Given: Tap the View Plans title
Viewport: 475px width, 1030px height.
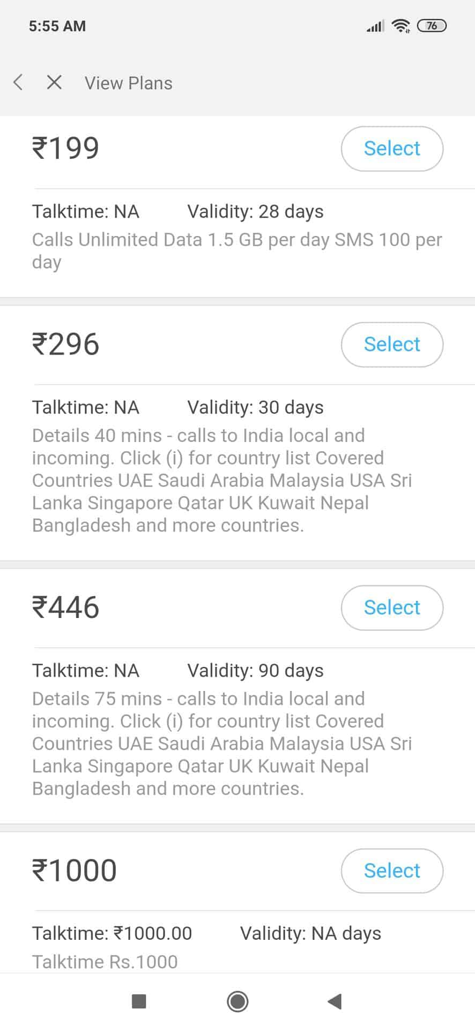Looking at the screenshot, I should [129, 83].
